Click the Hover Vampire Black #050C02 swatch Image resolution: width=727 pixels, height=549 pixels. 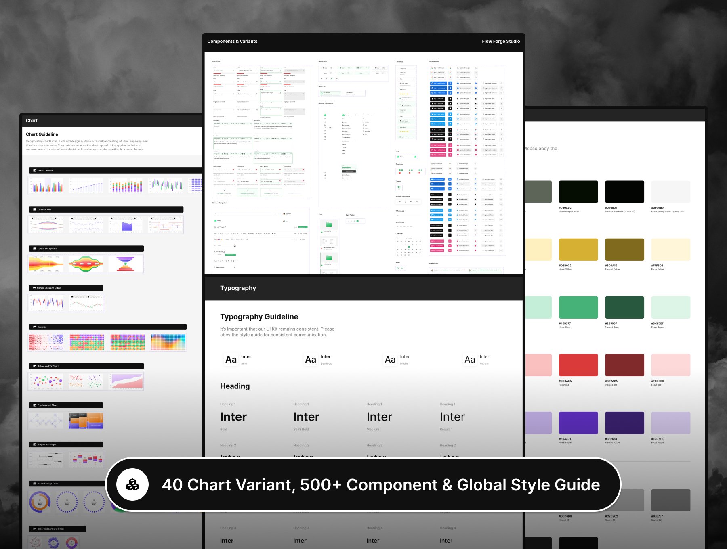tap(578, 192)
